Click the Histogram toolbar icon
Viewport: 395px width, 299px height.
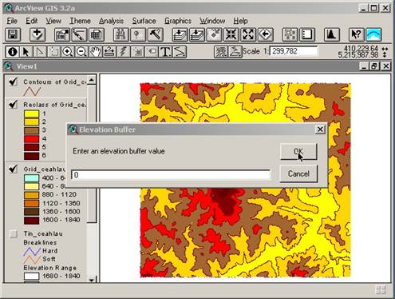tap(331, 34)
